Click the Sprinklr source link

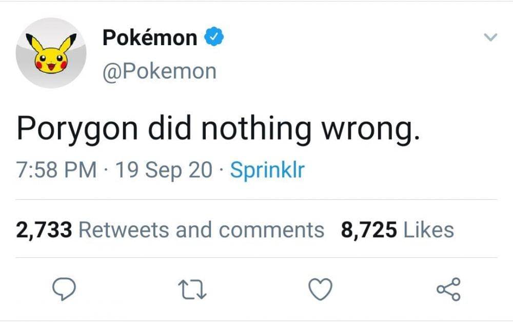click(267, 170)
